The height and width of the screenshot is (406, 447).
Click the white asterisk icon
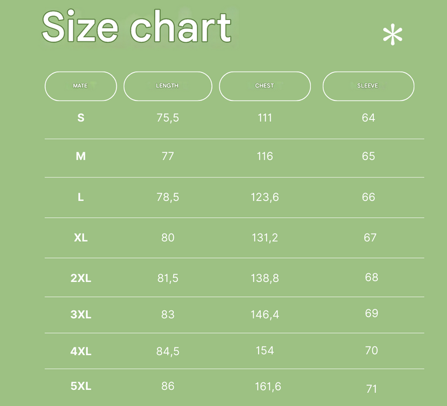click(393, 35)
